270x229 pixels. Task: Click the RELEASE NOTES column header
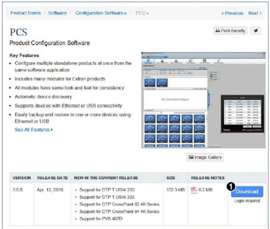tap(208, 178)
